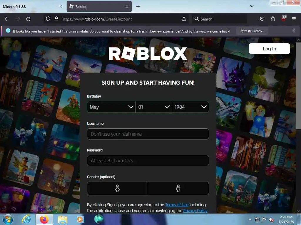301x225 pixels.
Task: Open the list all tabs chevron
Action: pyautogui.click(x=252, y=6)
